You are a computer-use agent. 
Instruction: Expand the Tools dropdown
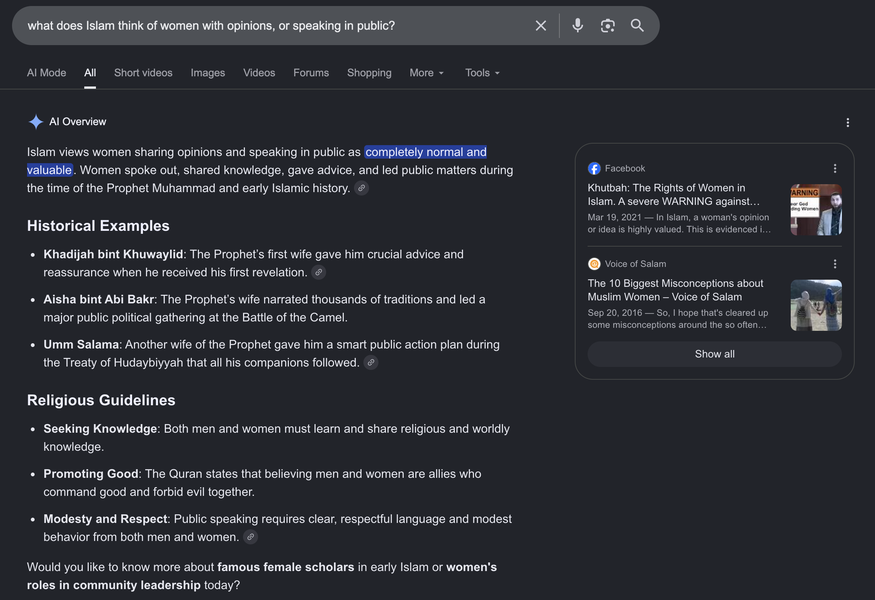pos(482,73)
